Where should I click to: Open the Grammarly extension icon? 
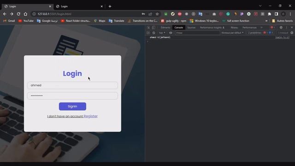(228, 14)
